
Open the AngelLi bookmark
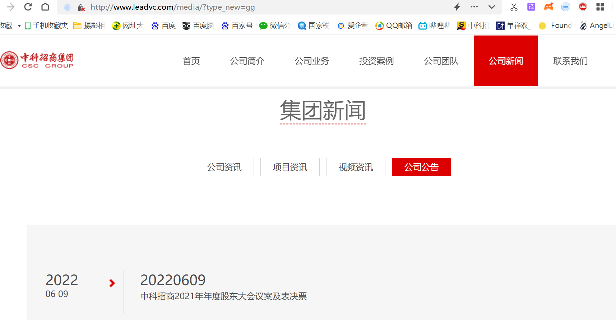[x=597, y=25]
